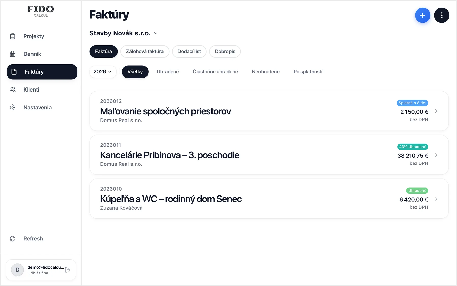The width and height of the screenshot is (457, 286).
Task: Click the Refresh arrows icon
Action: click(x=13, y=239)
